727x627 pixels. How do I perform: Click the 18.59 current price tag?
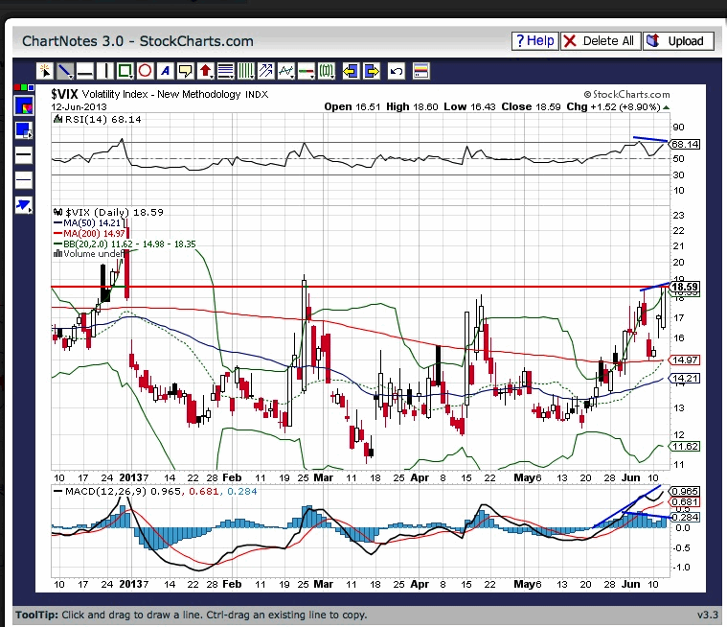[x=685, y=287]
